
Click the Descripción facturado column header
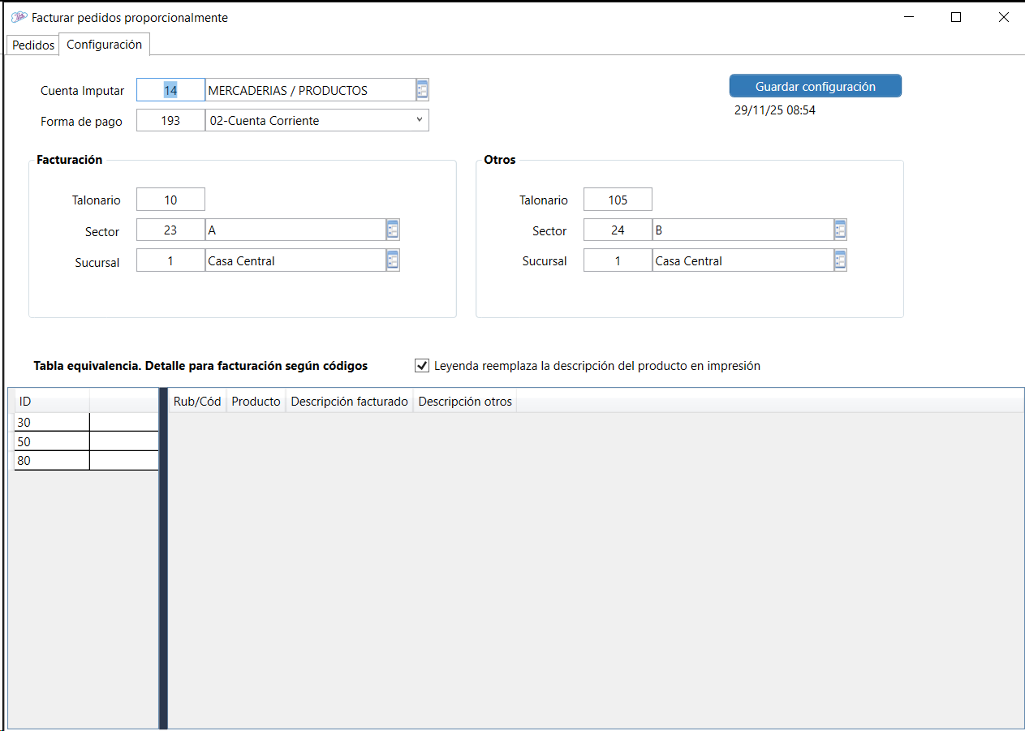coord(349,402)
